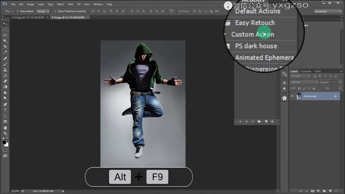Select the Move tool
Viewport: 345px width, 194px height.
pyautogui.click(x=5, y=24)
